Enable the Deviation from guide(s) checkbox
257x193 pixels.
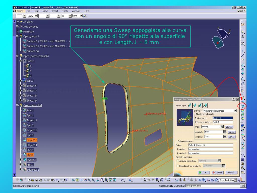tap(178, 166)
